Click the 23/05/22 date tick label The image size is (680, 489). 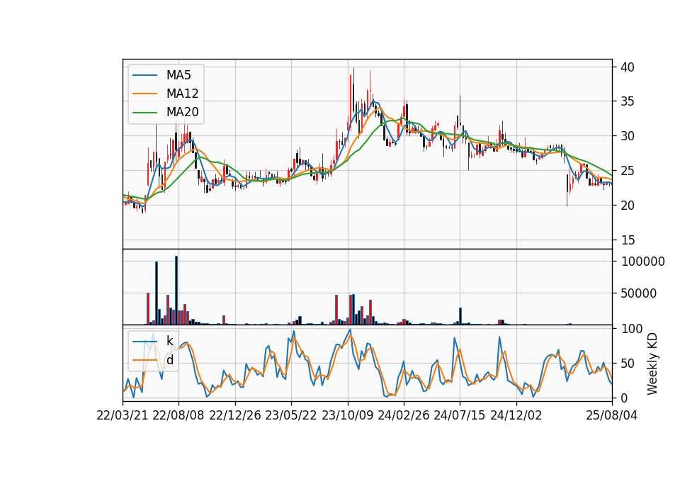(291, 415)
